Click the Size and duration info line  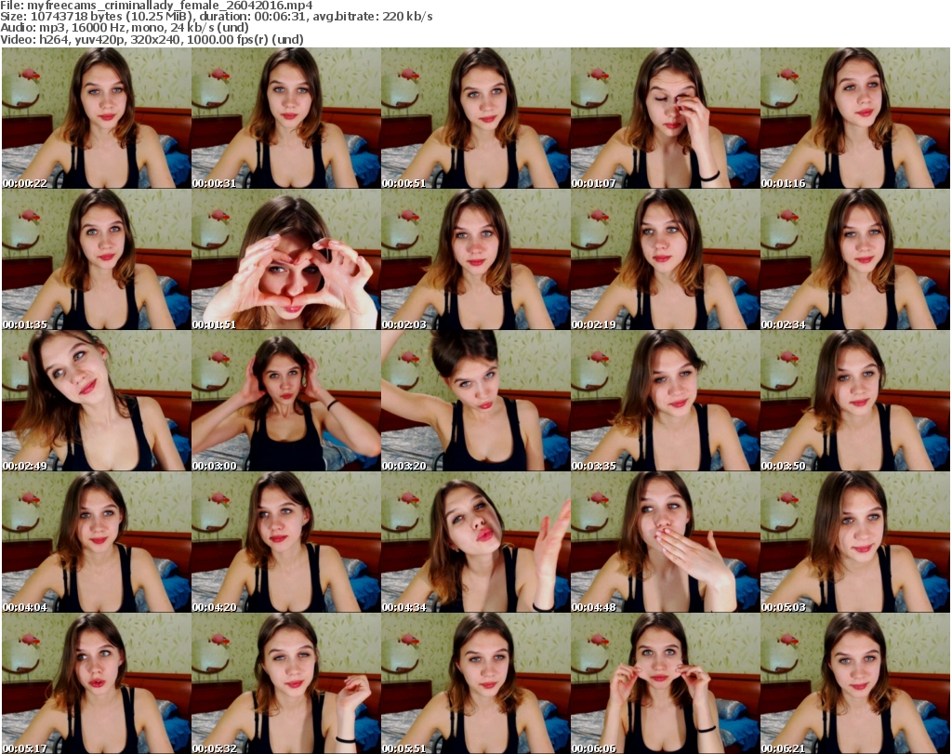pos(216,17)
